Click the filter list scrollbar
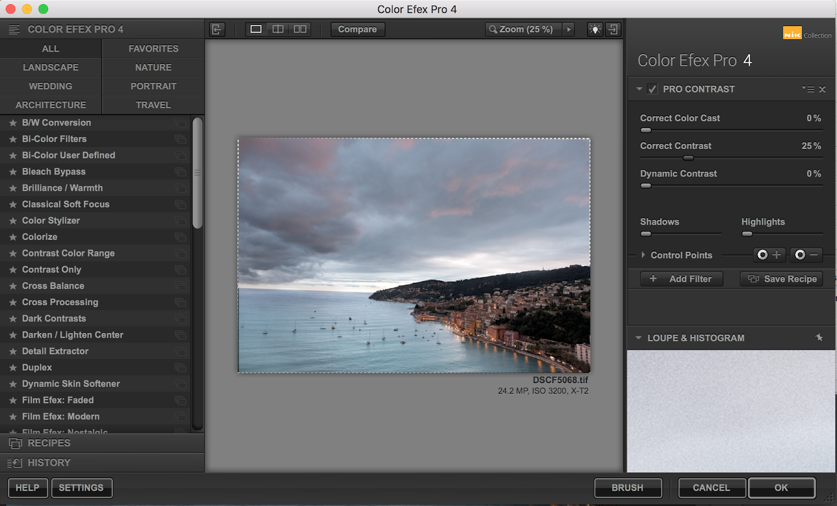The height and width of the screenshot is (506, 837). click(x=197, y=172)
